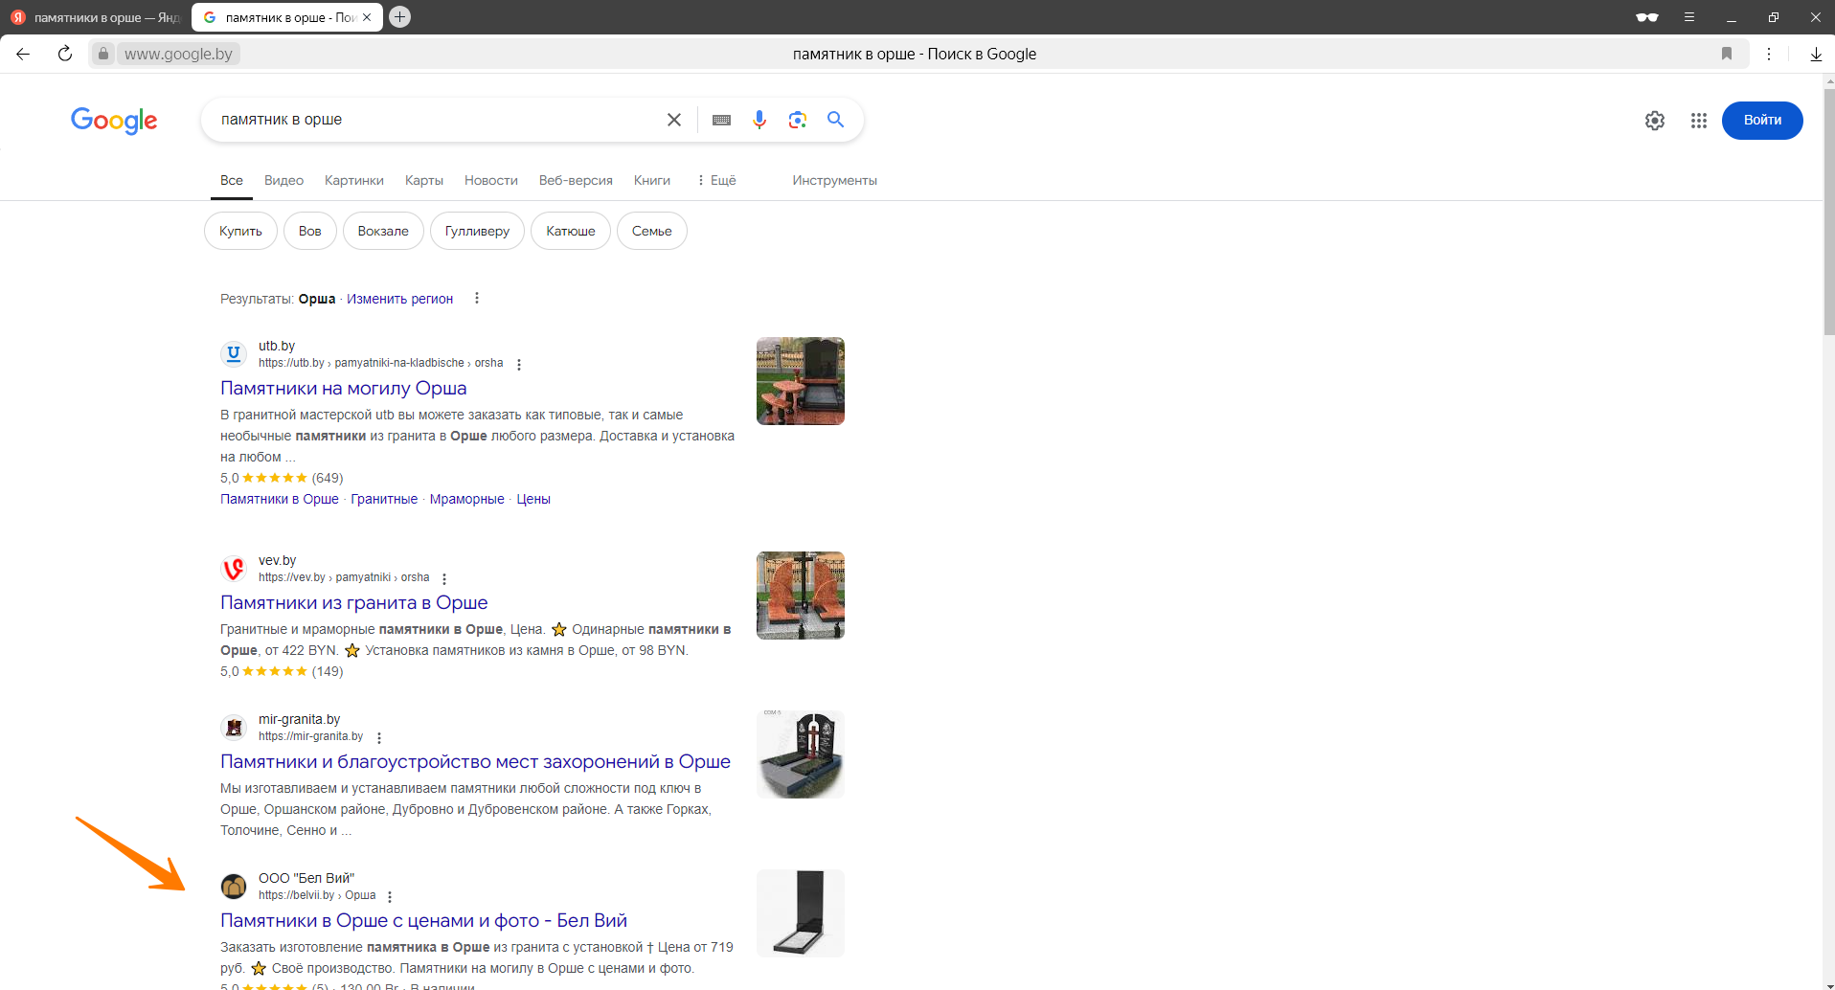
Task: Switch to the Книги tab
Action: [x=652, y=180]
